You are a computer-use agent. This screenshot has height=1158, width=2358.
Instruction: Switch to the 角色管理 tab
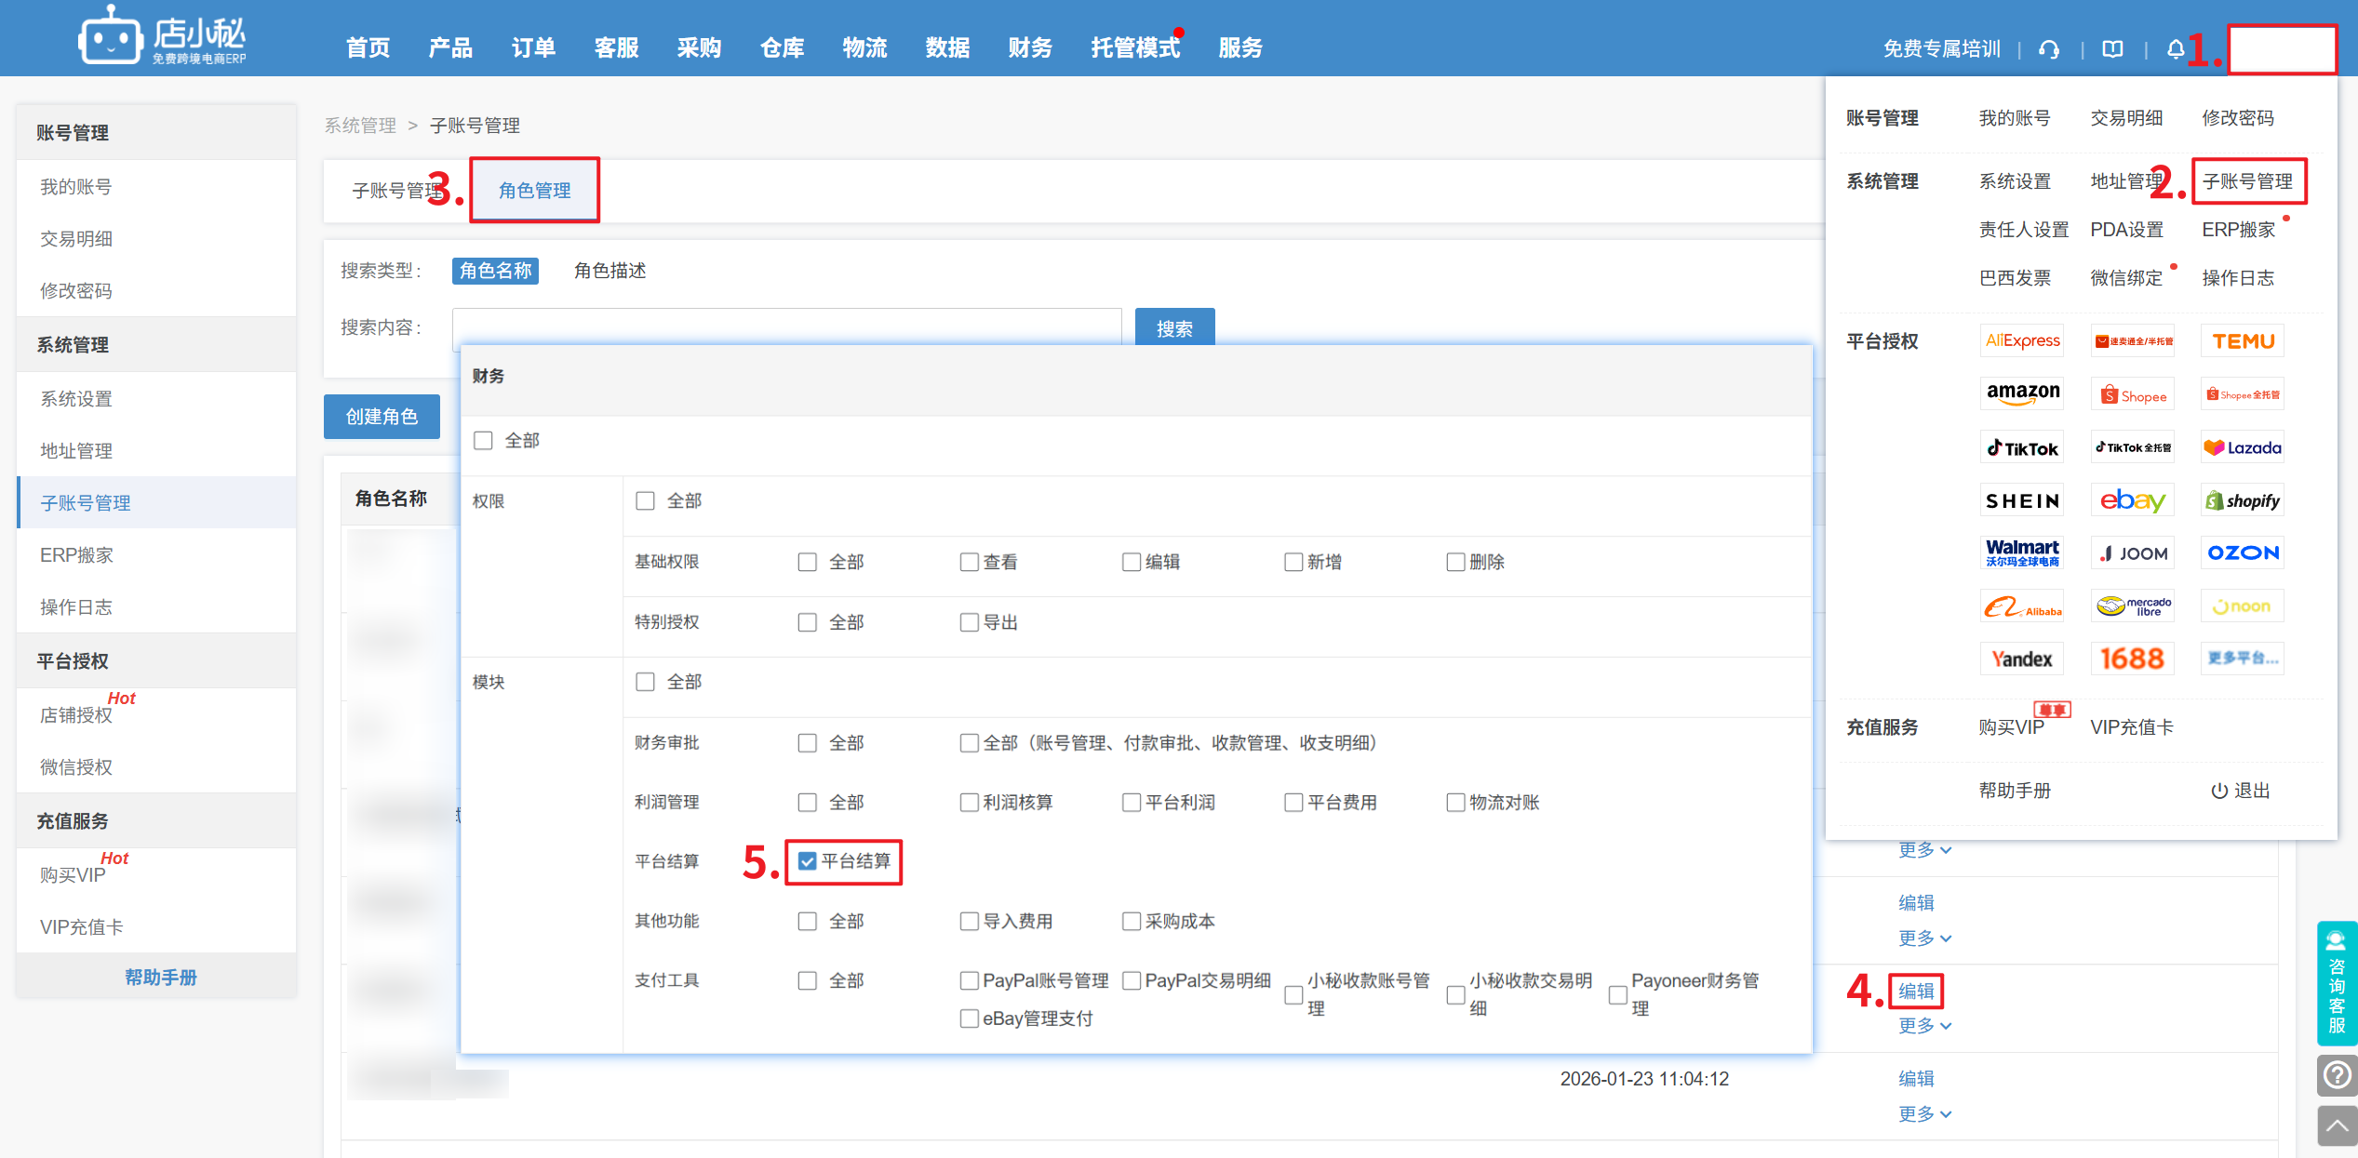pos(534,190)
